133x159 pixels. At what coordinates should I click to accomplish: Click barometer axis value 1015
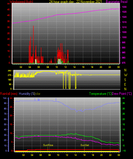[x=124, y=22]
